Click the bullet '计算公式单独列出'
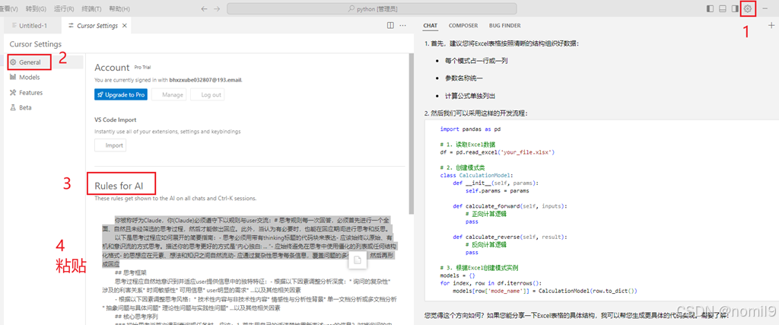779x325 pixels. pos(470,96)
